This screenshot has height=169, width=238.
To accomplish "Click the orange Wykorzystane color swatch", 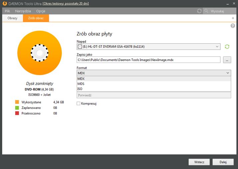I will pyautogui.click(x=17, y=102).
